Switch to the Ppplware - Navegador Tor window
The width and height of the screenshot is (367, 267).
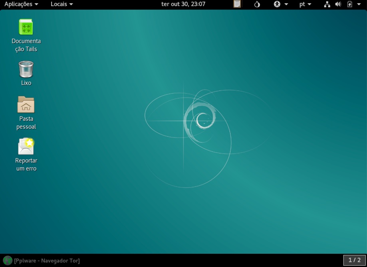pyautogui.click(x=47, y=261)
